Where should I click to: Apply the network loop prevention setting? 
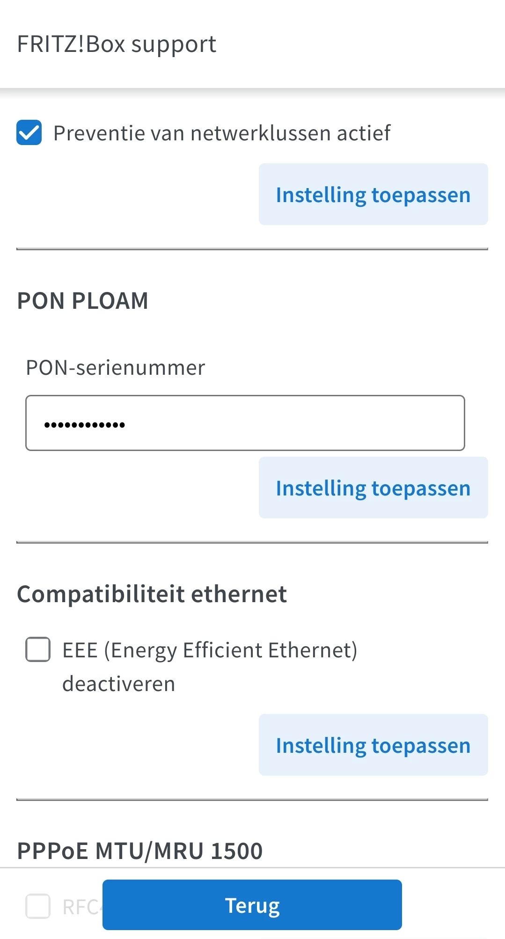[373, 194]
